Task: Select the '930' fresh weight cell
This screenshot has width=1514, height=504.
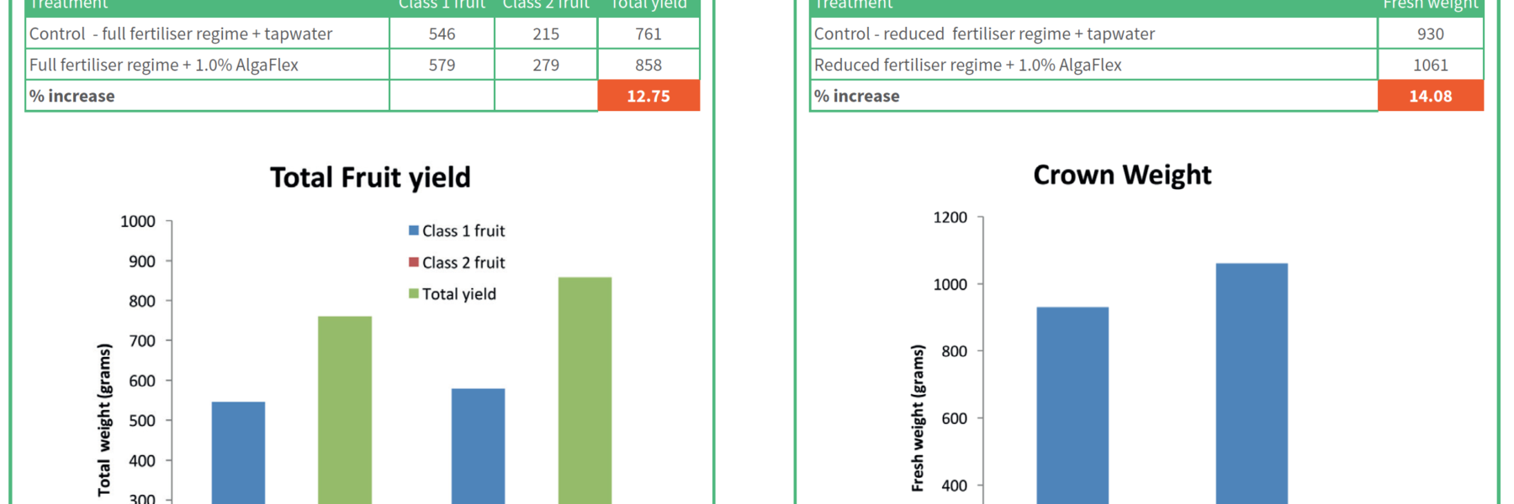Action: (x=1431, y=34)
